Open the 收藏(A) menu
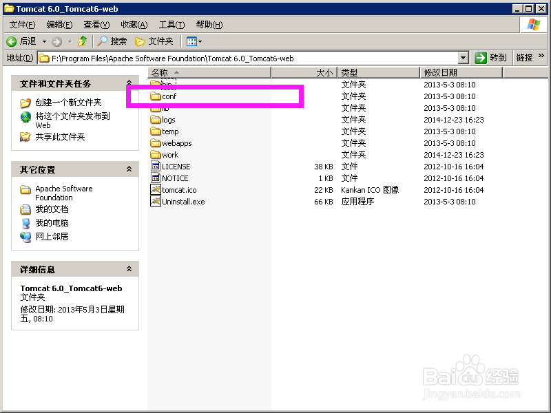 pyautogui.click(x=134, y=25)
